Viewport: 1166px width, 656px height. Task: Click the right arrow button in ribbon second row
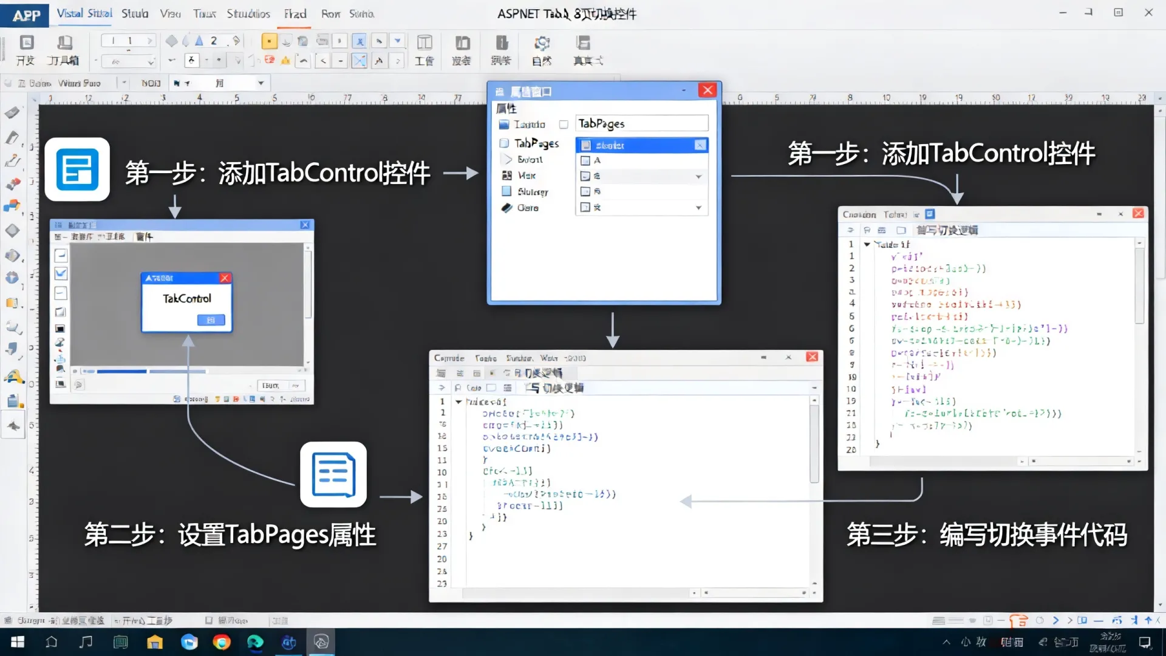[397, 61]
